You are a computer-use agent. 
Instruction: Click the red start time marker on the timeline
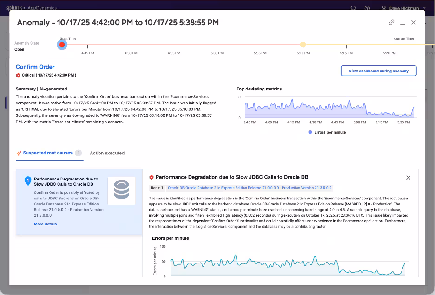[x=62, y=45]
